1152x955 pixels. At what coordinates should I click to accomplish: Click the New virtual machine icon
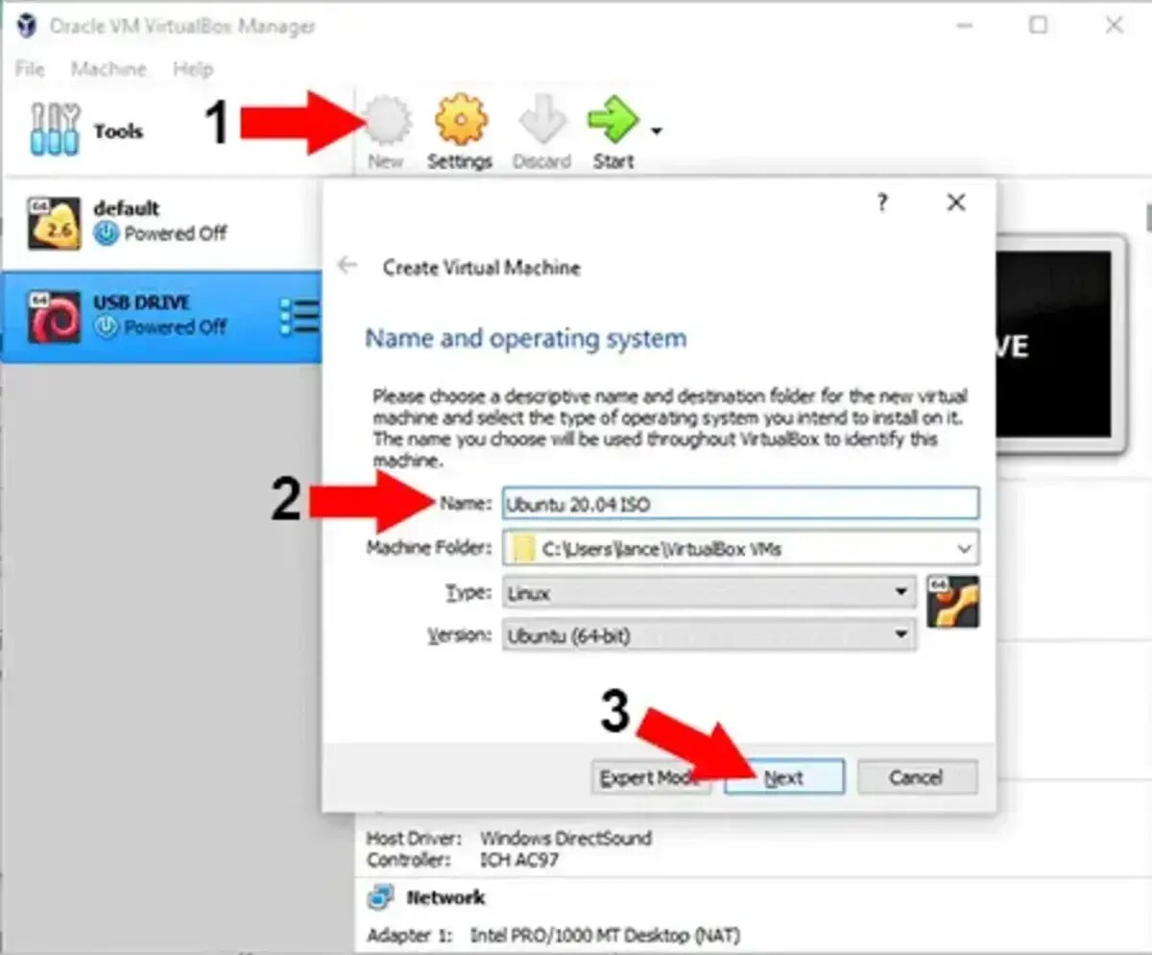[386, 122]
